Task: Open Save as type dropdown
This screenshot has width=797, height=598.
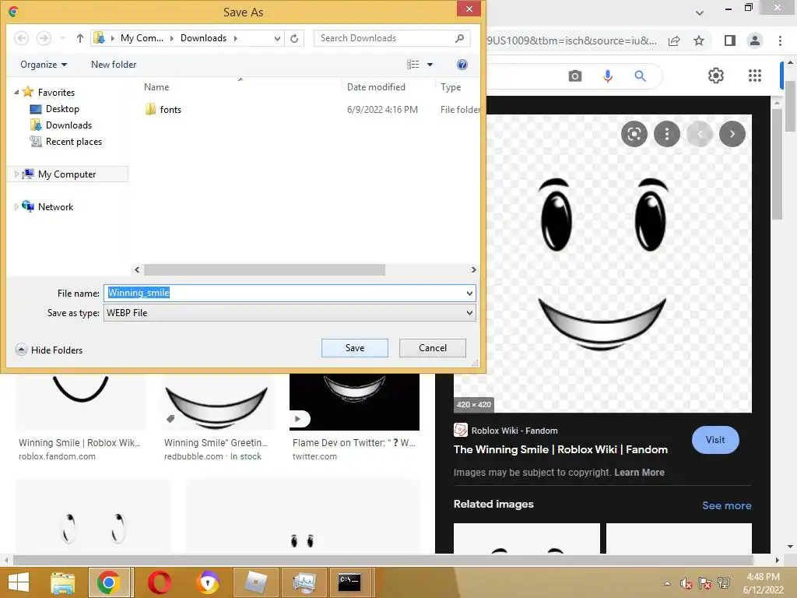Action: coord(469,313)
